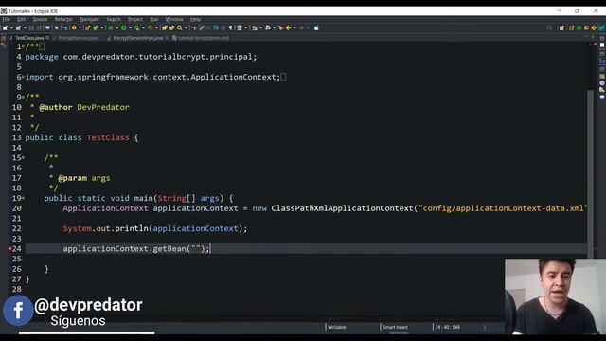The height and width of the screenshot is (341, 606).
Task: Click the Open Perspective icon
Action: (x=561, y=27)
